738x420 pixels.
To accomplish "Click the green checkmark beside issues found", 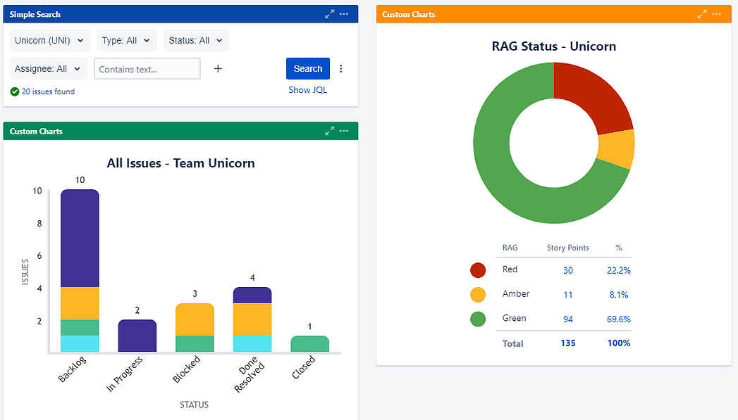I will pyautogui.click(x=14, y=91).
